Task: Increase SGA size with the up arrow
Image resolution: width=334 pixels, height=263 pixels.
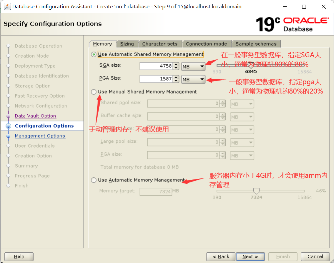Action: coord(176,64)
